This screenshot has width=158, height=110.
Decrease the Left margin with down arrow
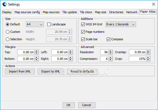[x=70, y=53]
